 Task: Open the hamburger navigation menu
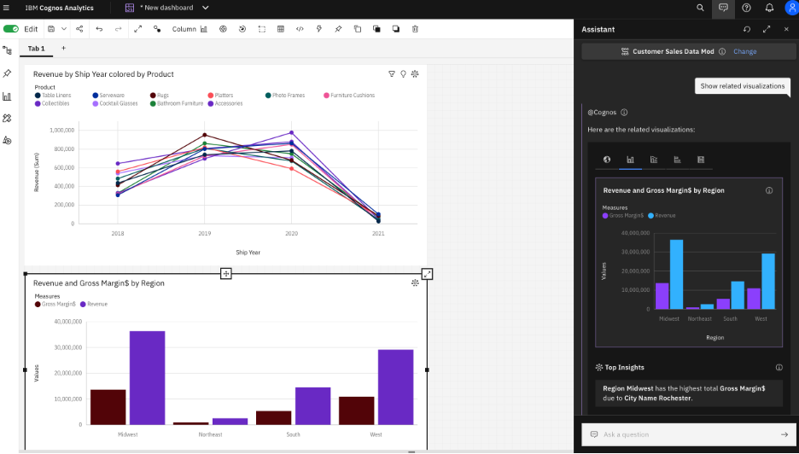9,8
